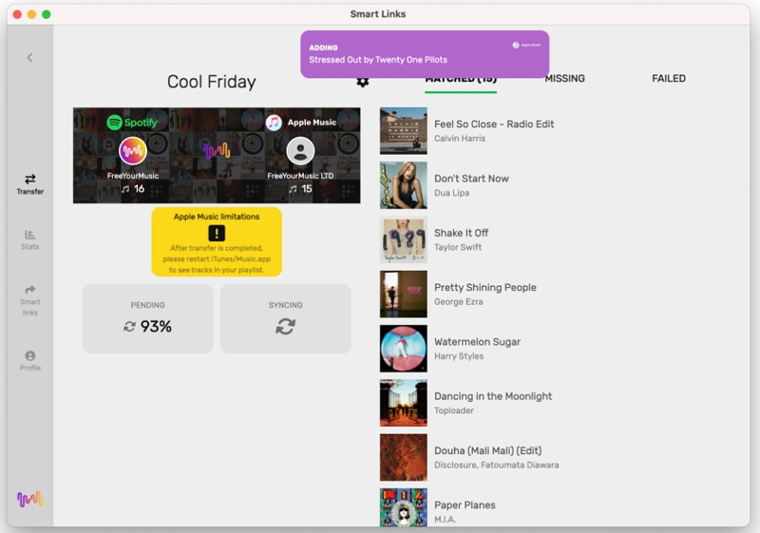Viewport: 760px width, 533px height.
Task: Click the Apple Music limitations warning icon
Action: coord(217,233)
